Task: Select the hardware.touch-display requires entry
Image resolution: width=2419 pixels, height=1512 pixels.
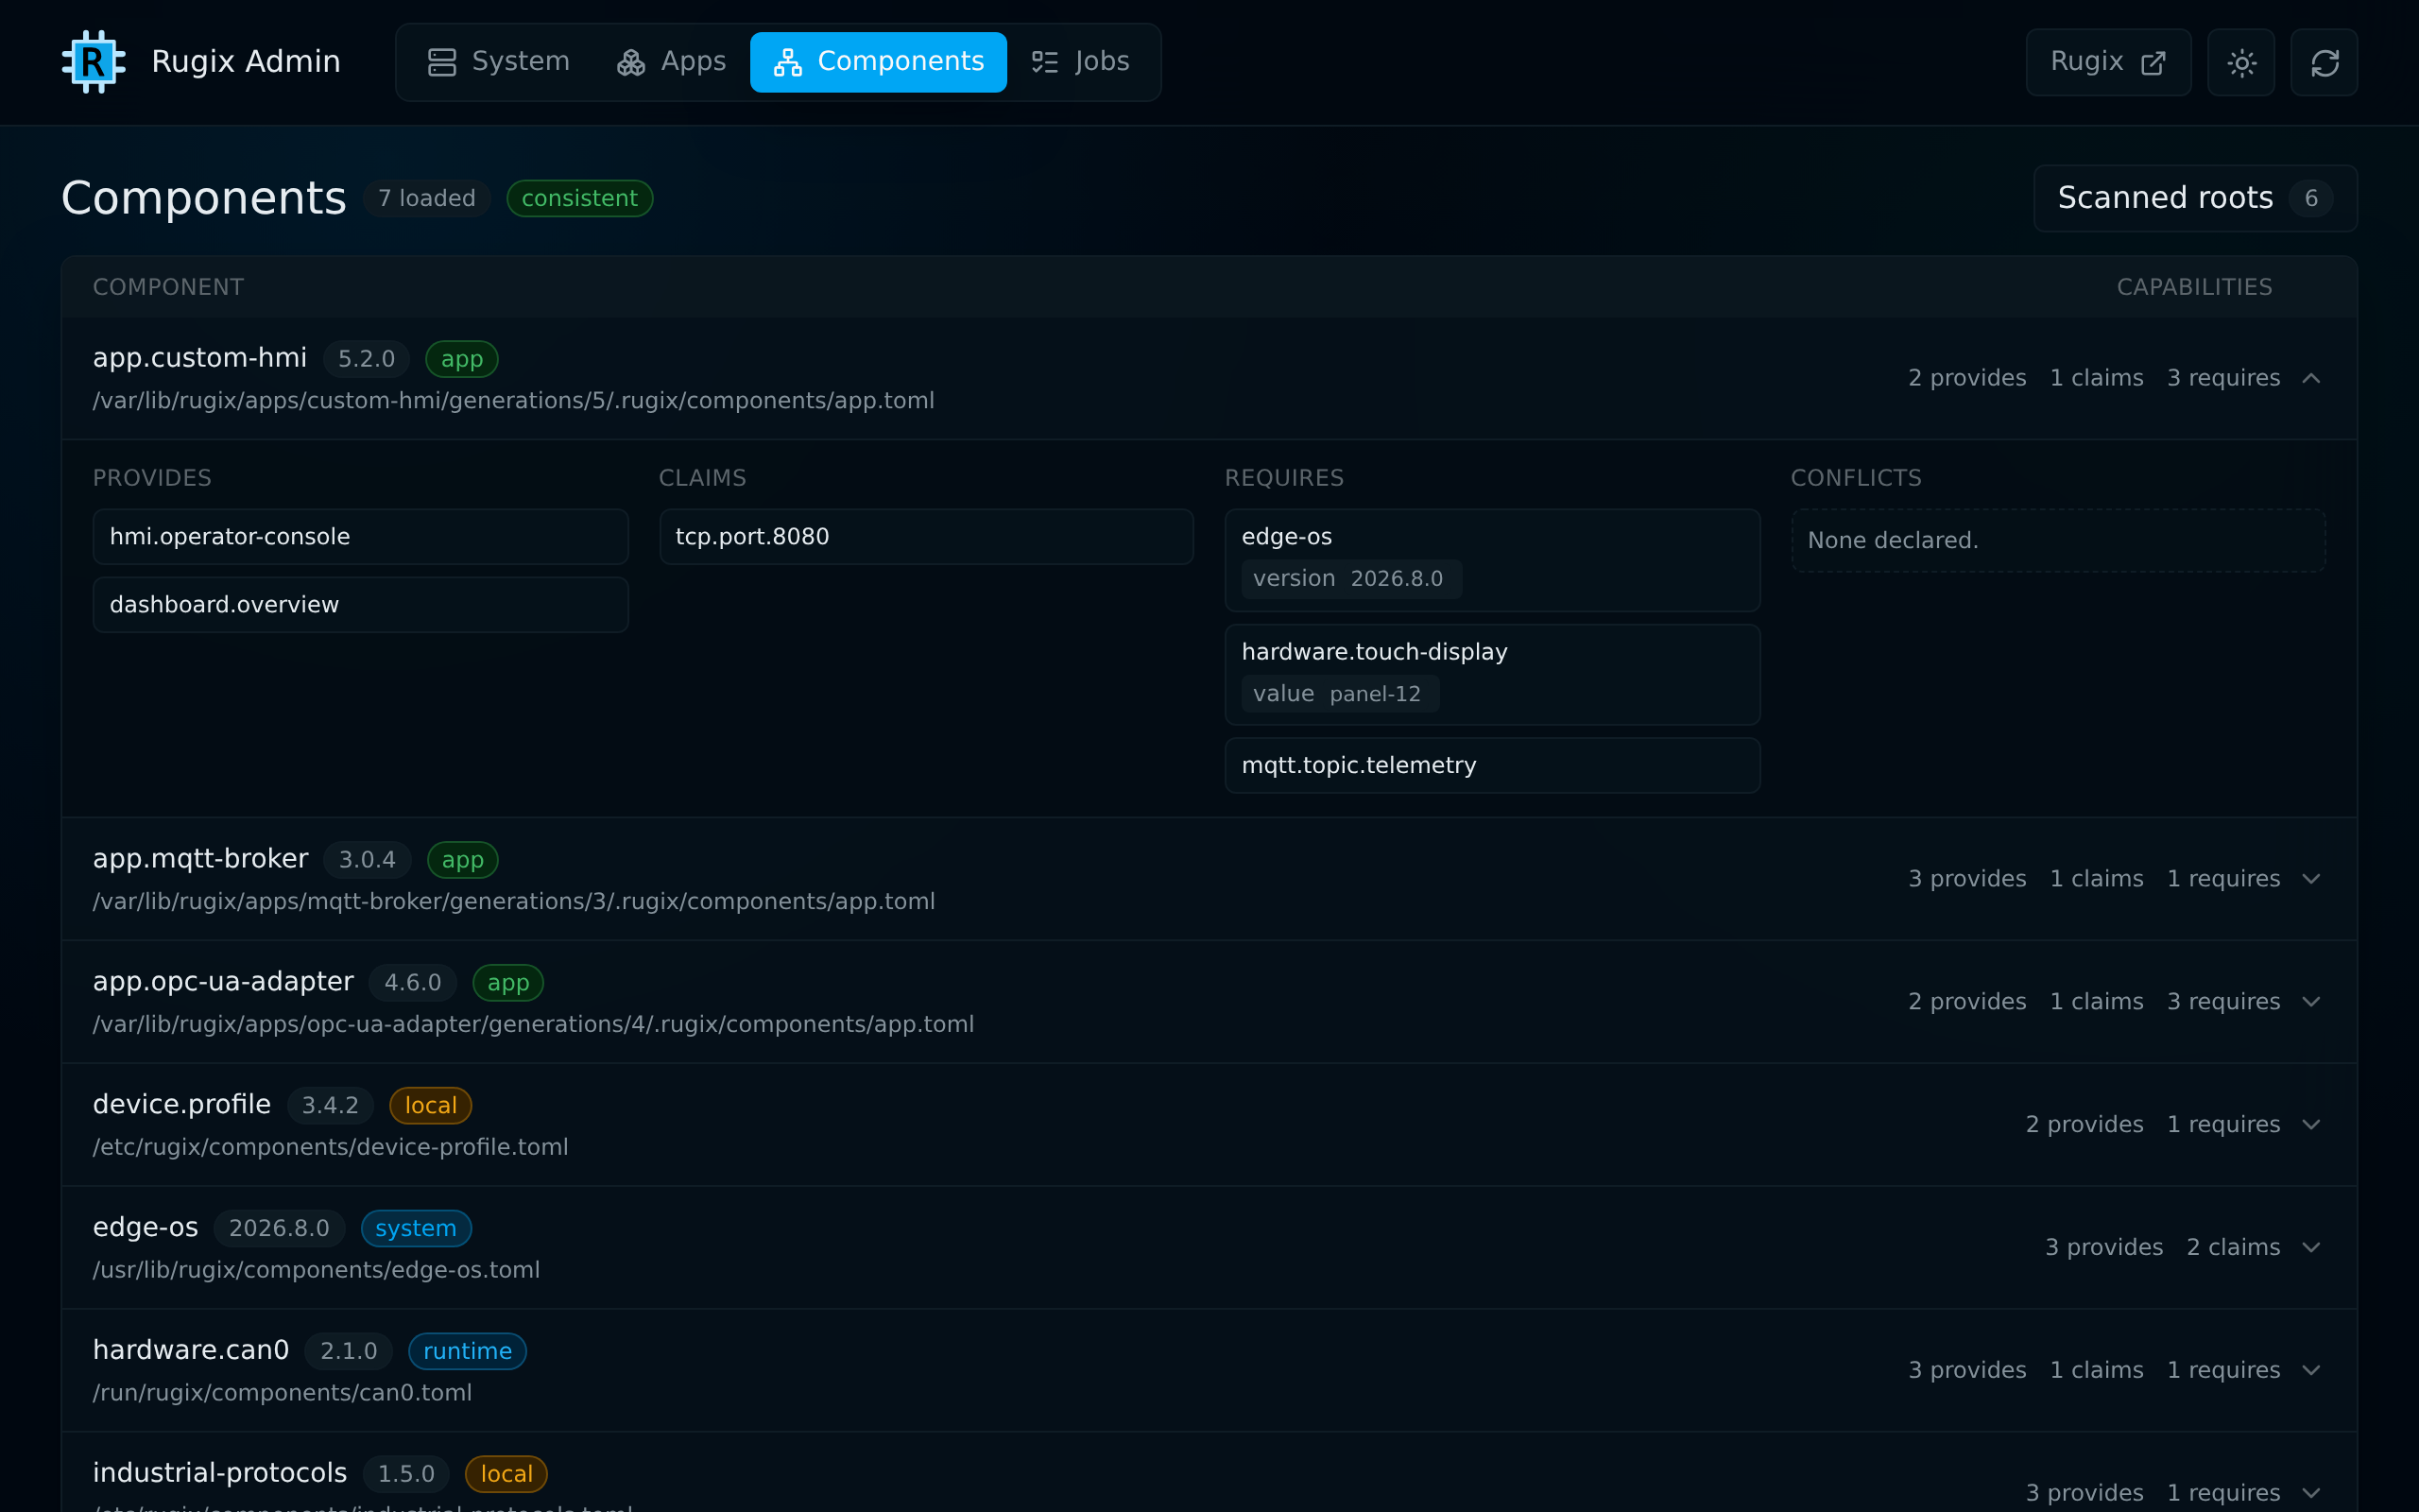Action: pos(1492,675)
